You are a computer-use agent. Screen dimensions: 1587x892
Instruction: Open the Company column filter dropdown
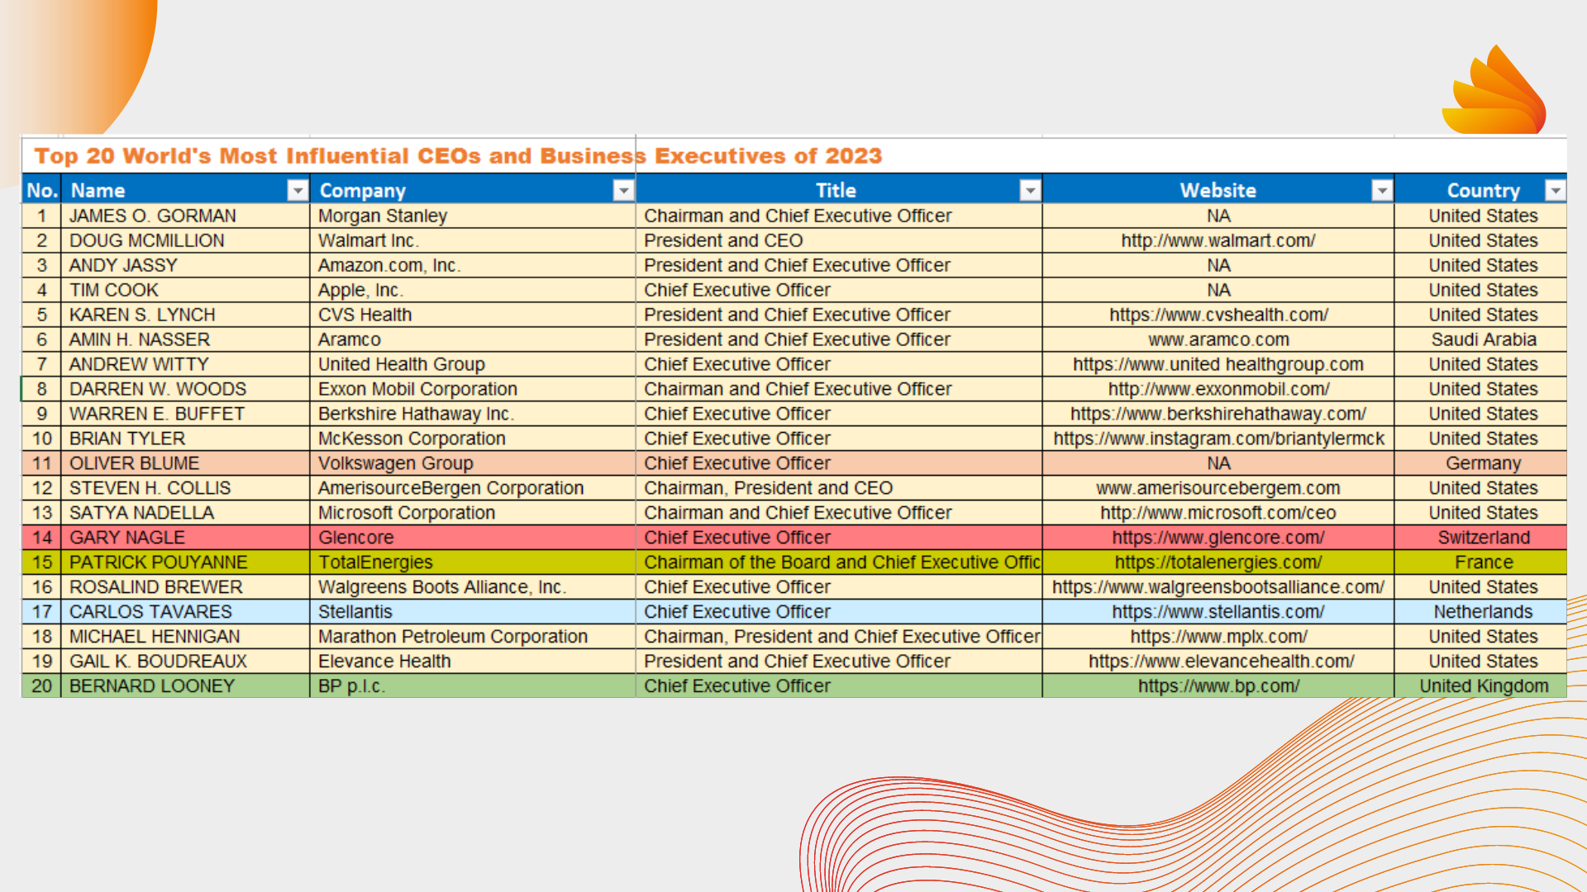click(623, 191)
